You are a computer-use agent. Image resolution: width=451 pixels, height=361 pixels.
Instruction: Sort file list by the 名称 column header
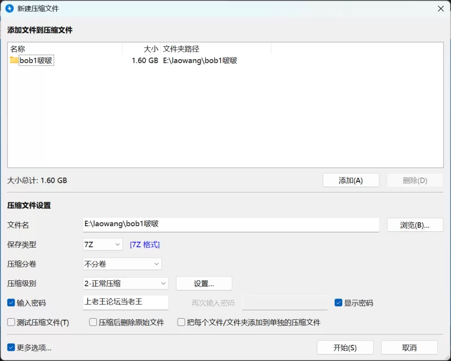17,49
